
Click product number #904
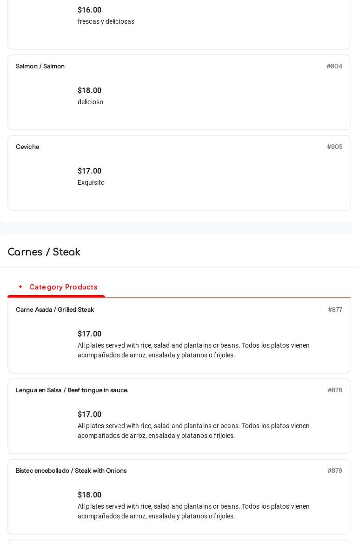tap(334, 67)
